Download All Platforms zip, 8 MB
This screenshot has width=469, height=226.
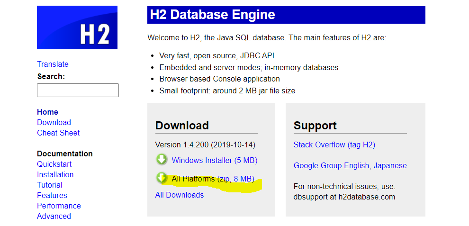[213, 179]
